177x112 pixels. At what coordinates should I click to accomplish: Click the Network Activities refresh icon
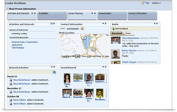pyautogui.click(x=54, y=72)
